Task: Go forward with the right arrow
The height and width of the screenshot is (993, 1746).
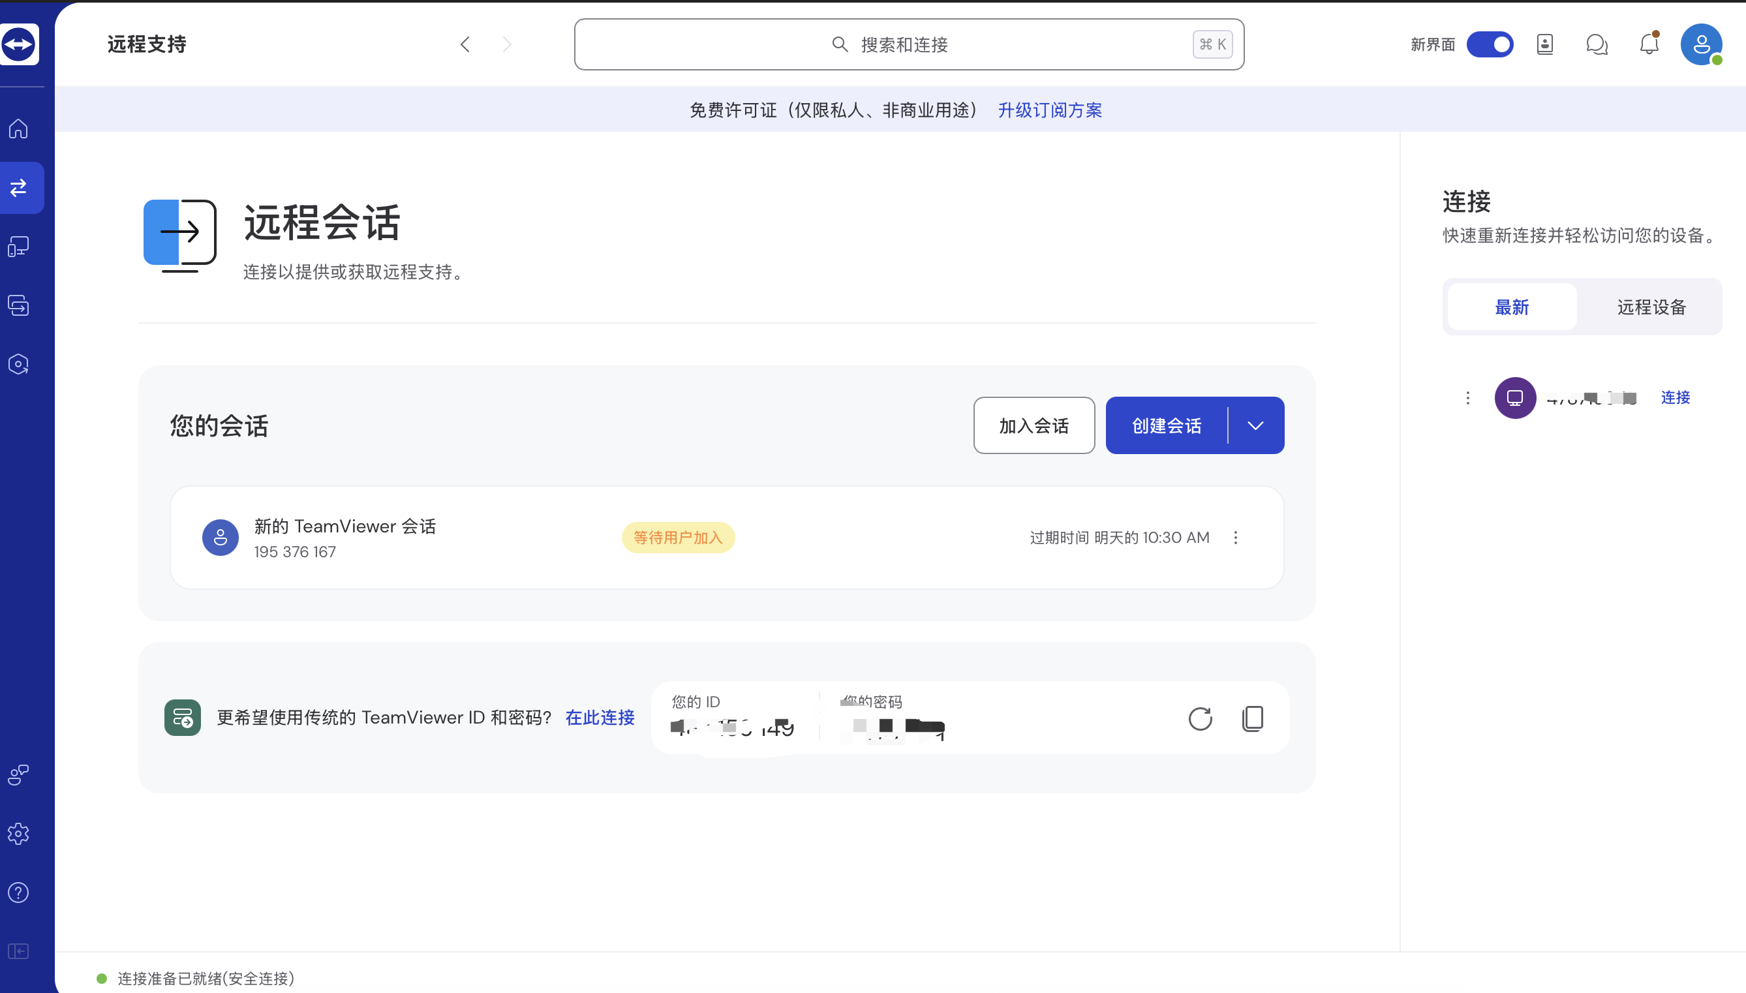Action: (x=507, y=44)
